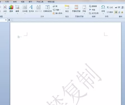Click the 水印 watermark icon

5,7
